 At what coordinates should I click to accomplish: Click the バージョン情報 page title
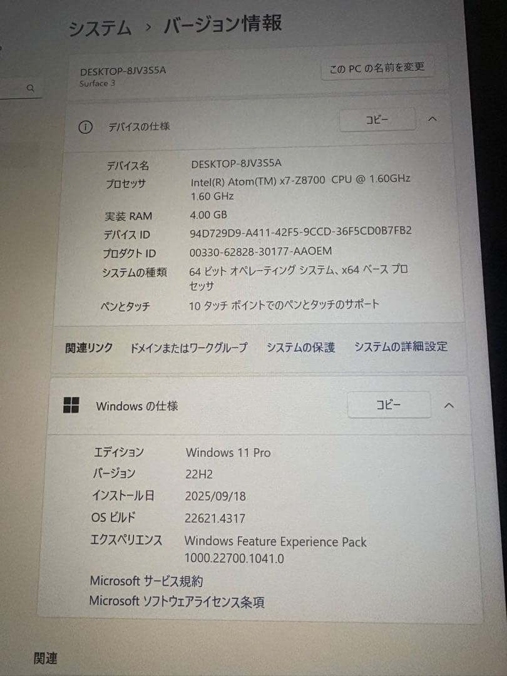[x=223, y=24]
